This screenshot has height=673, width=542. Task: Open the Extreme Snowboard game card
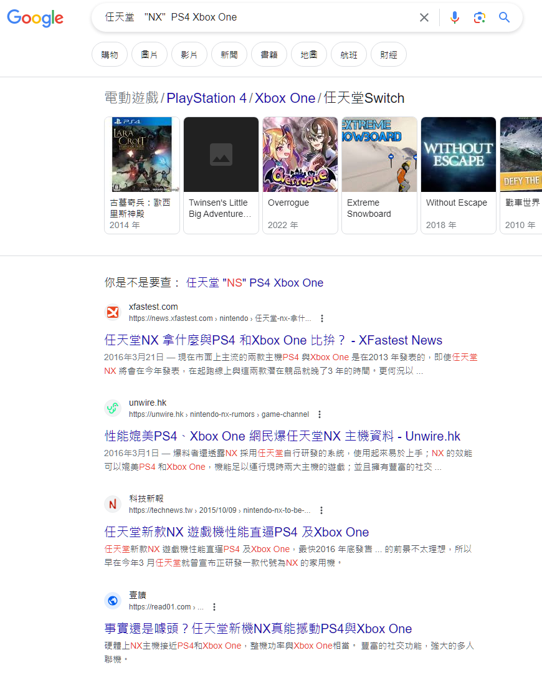(379, 175)
